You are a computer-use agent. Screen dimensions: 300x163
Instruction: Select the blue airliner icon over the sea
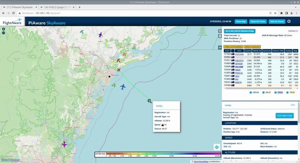(123, 87)
